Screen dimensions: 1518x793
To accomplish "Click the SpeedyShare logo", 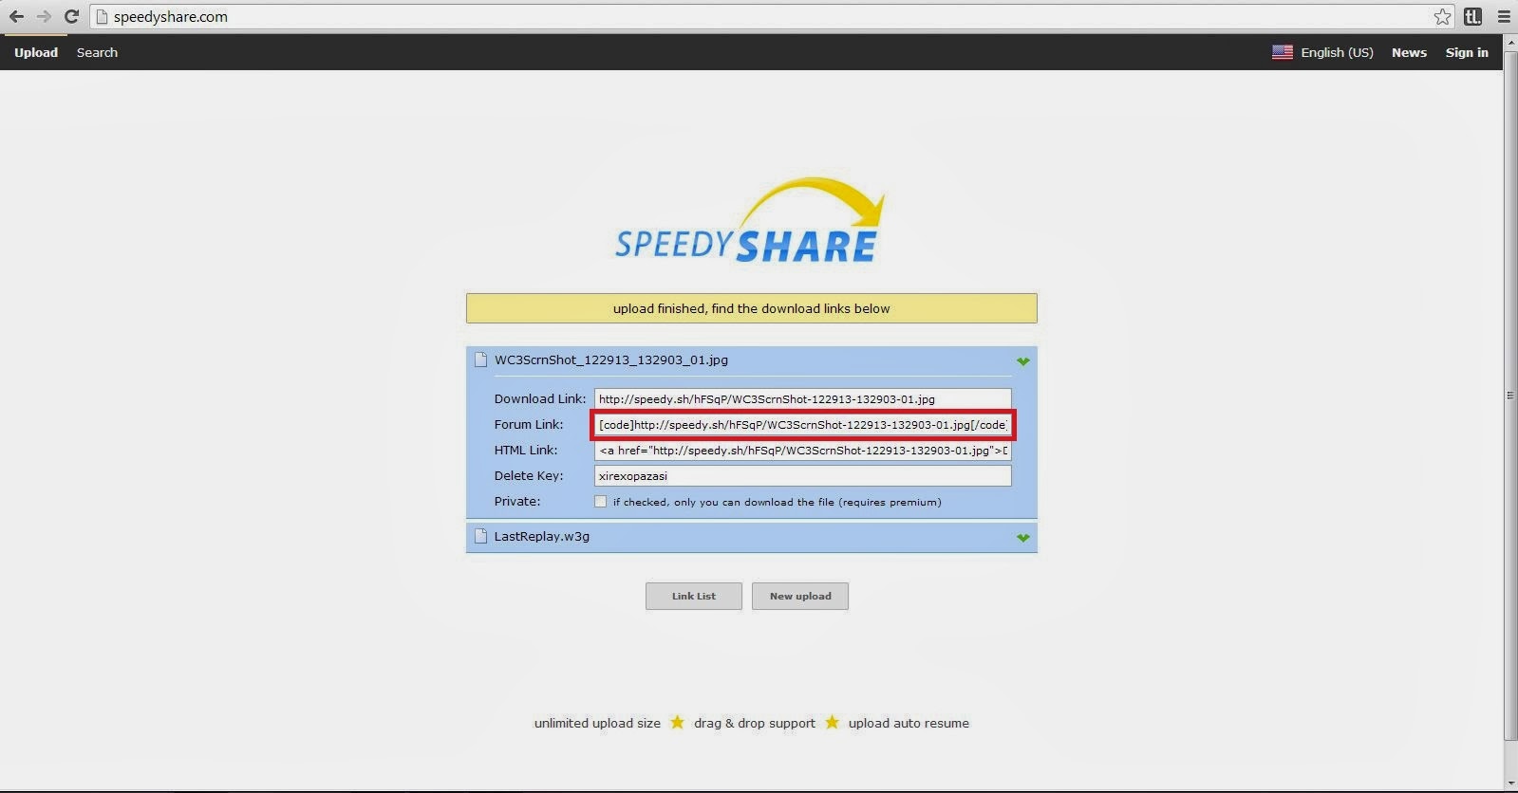I will (x=749, y=221).
